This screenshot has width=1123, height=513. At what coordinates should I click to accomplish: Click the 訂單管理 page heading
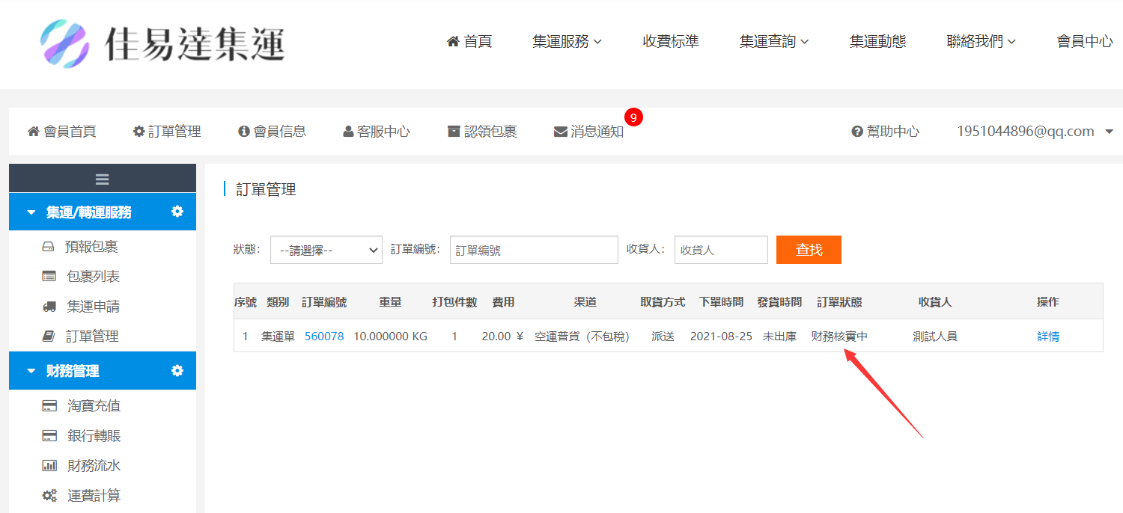click(x=267, y=190)
